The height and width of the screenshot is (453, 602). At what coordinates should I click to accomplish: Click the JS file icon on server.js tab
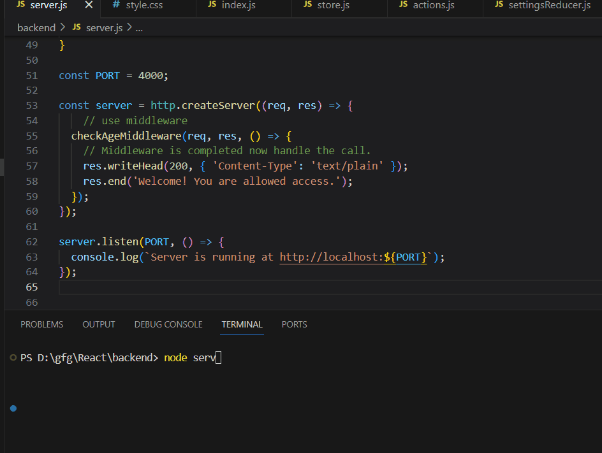[x=21, y=5]
